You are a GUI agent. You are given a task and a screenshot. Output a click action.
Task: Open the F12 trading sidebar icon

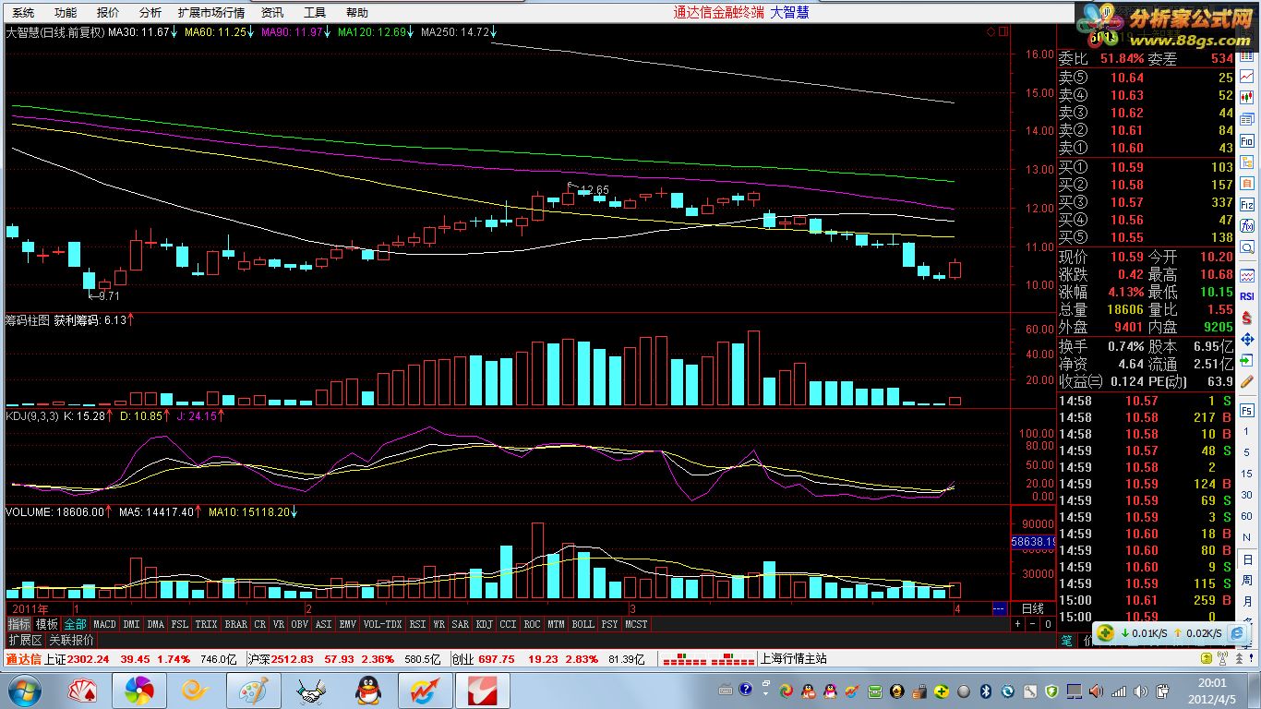pos(1247,204)
